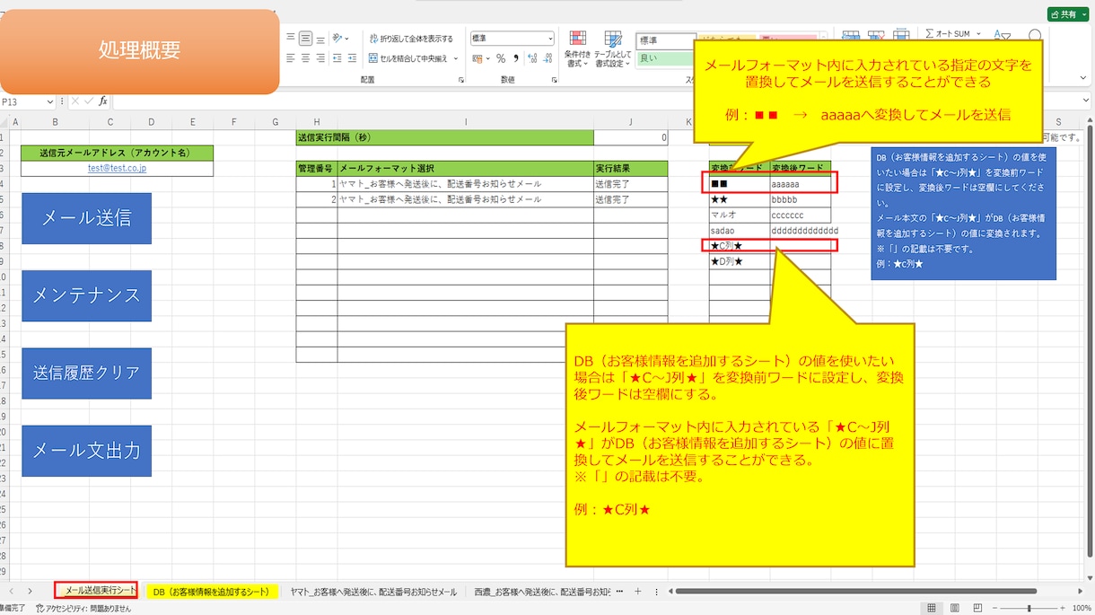This screenshot has width=1095, height=615.
Task: Open the 数値 number dialog launcher
Action: click(554, 80)
